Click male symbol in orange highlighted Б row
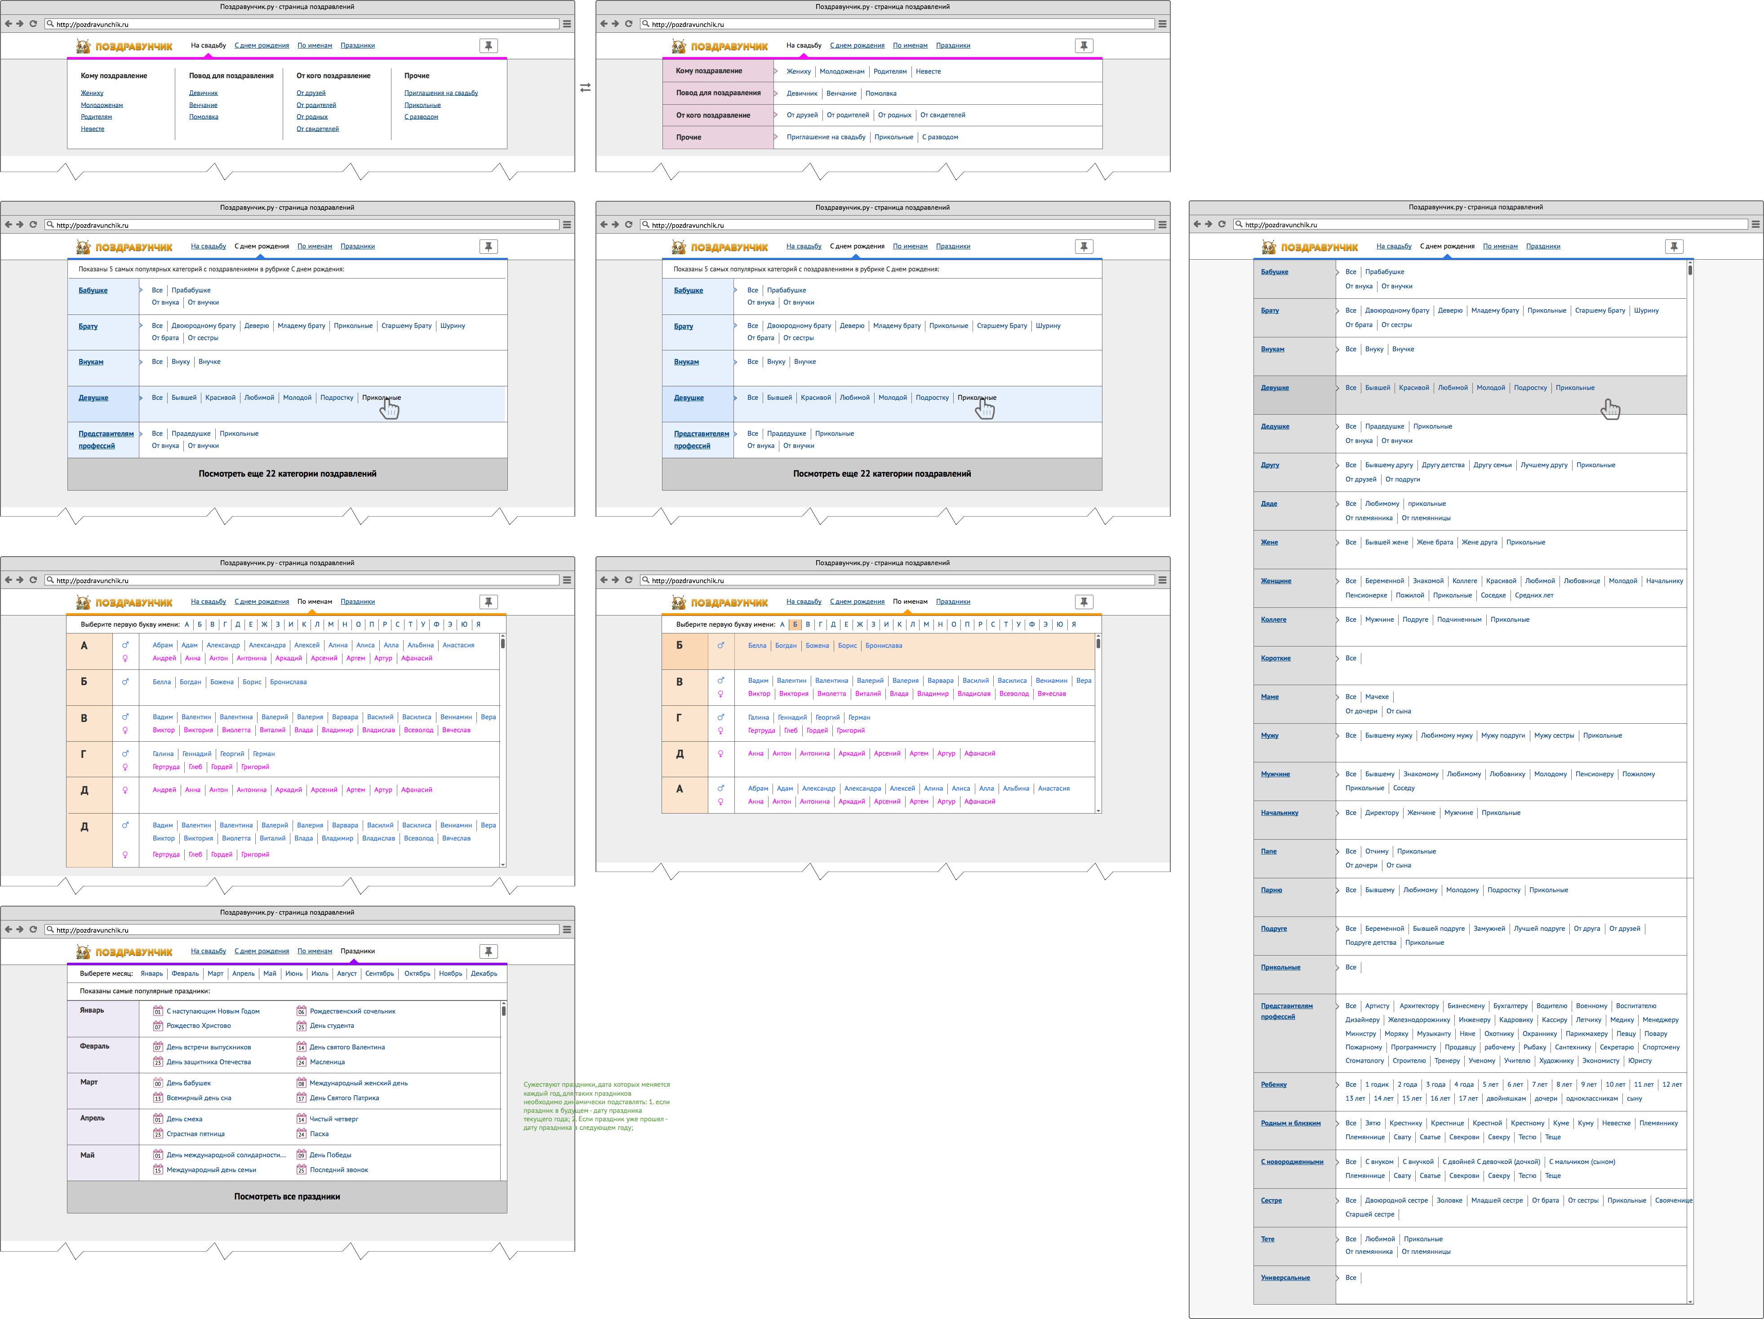This screenshot has height=1319, width=1764. coord(721,646)
